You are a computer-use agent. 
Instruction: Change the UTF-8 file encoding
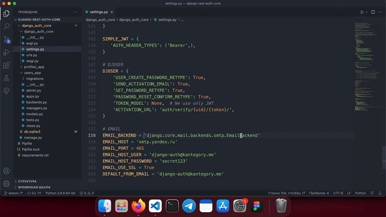pyautogui.click(x=338, y=193)
